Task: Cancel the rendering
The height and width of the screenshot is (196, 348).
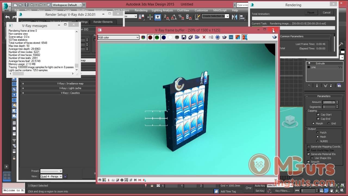Action: (327, 13)
